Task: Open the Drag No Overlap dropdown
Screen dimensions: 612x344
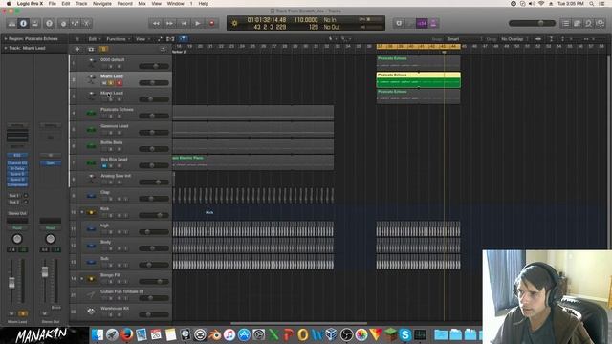Action: [514, 39]
